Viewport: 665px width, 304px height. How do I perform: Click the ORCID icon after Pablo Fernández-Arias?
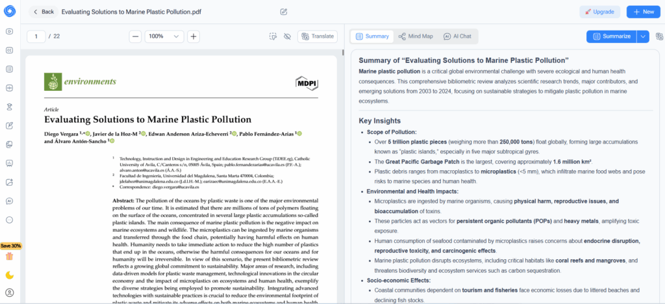pos(299,134)
